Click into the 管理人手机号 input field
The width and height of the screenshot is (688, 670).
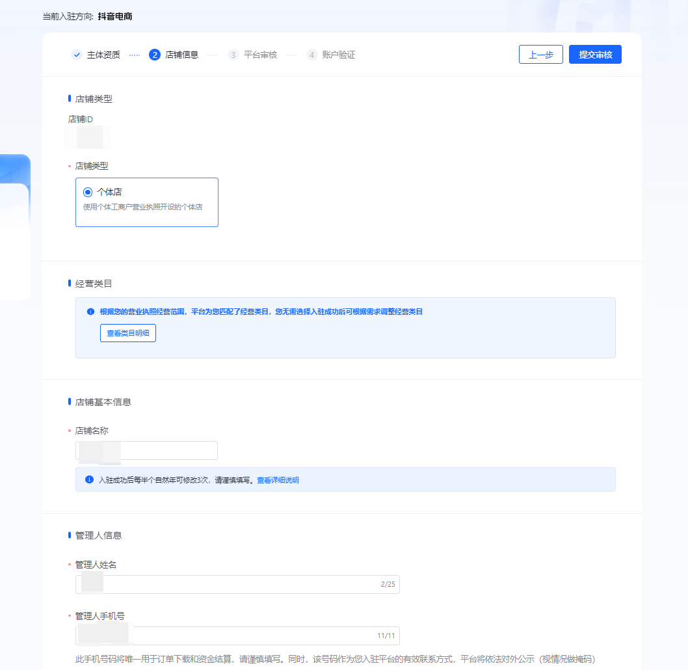[x=237, y=636]
